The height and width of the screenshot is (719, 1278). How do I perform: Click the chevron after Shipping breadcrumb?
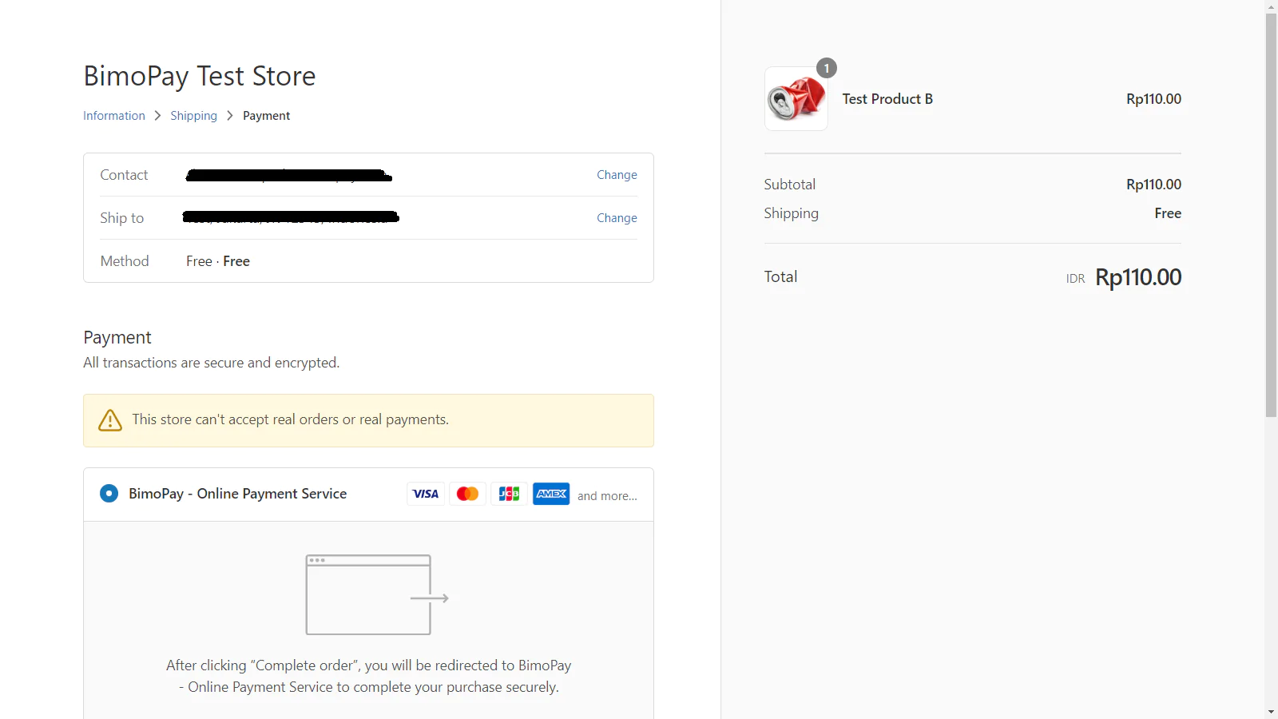click(x=230, y=116)
